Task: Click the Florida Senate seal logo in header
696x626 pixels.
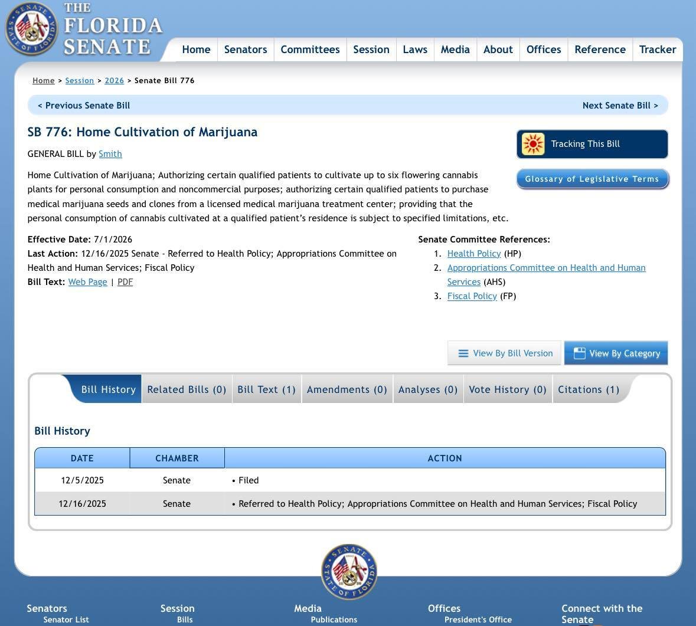Action: [x=31, y=28]
